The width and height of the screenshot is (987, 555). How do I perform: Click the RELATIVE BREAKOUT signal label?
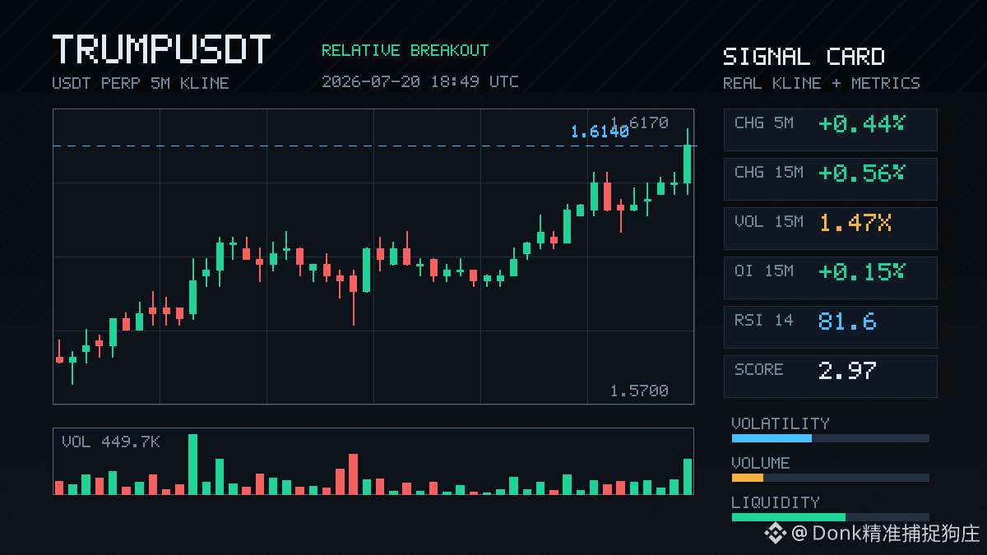(x=405, y=50)
